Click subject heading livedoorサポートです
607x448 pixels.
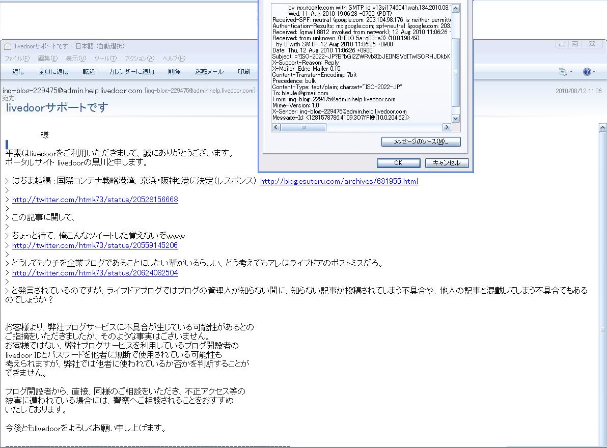[57, 107]
